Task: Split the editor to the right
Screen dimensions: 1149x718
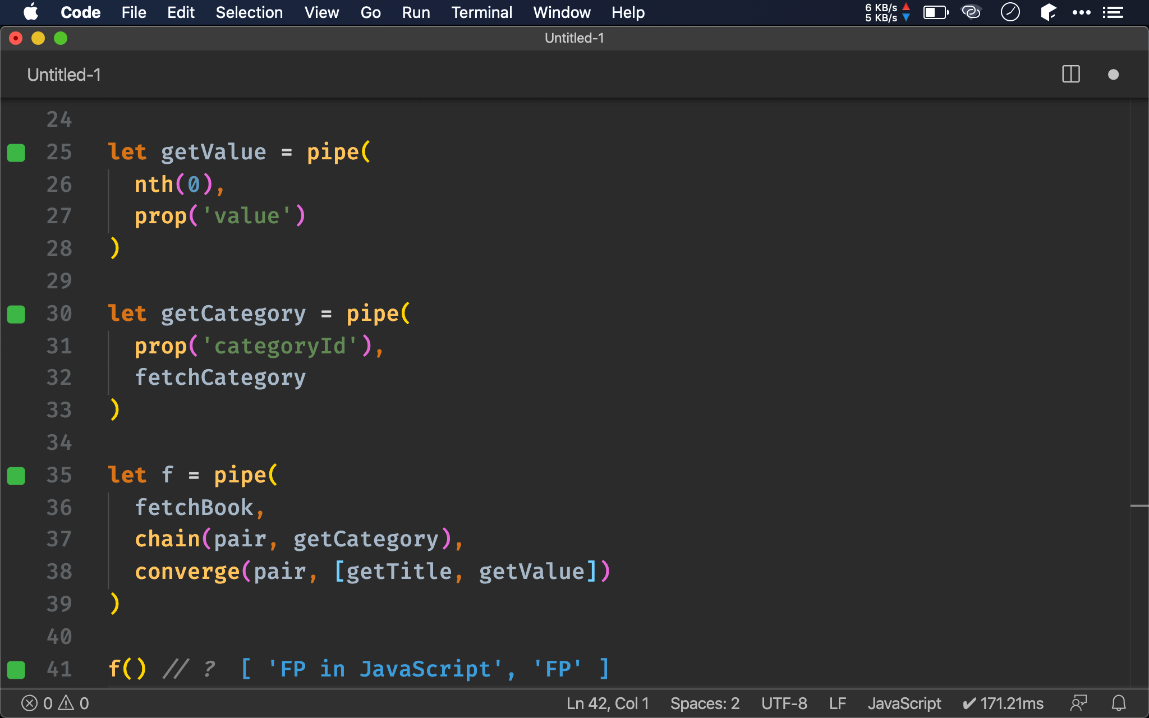Action: tap(1071, 75)
